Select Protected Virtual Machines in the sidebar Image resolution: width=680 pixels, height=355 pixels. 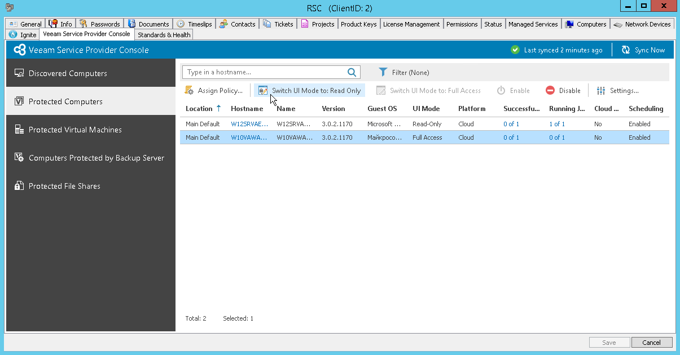(x=76, y=130)
